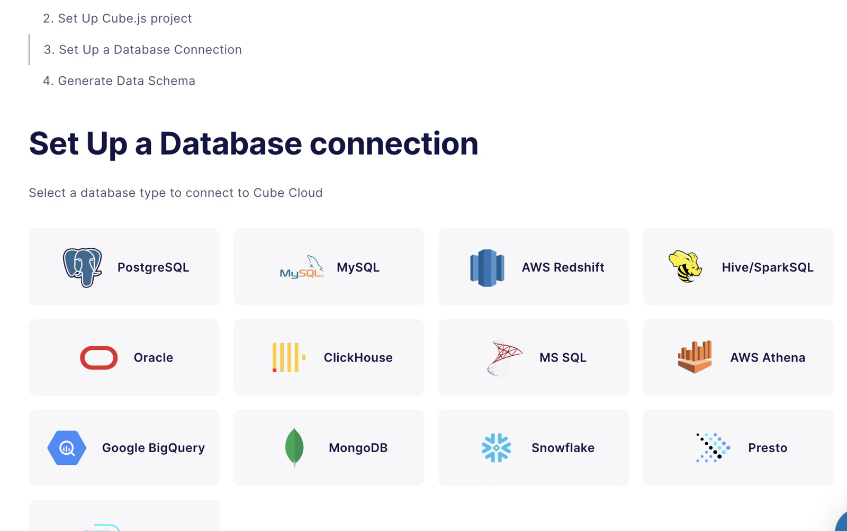Click the Set Up a Database connection heading
This screenshot has height=531, width=847.
pyautogui.click(x=254, y=143)
